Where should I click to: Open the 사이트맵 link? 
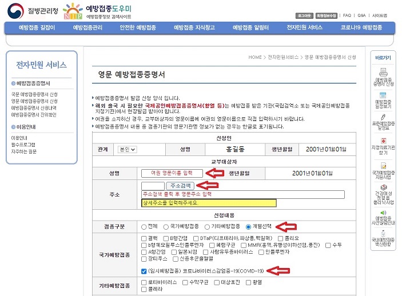pyautogui.click(x=380, y=15)
